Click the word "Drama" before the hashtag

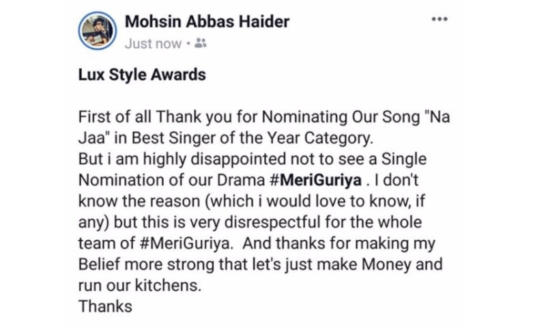pyautogui.click(x=241, y=180)
